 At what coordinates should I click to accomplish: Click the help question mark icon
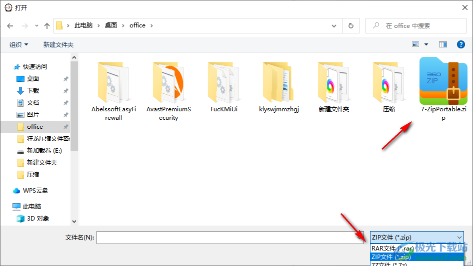pos(461,44)
